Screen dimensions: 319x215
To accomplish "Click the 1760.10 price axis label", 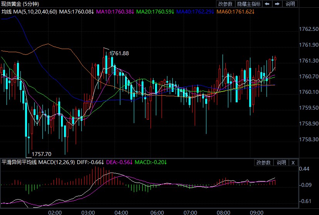I will coord(309,92).
